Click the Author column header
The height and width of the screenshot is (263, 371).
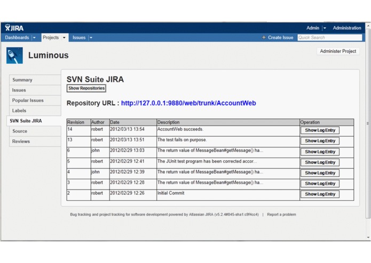[x=100, y=122]
